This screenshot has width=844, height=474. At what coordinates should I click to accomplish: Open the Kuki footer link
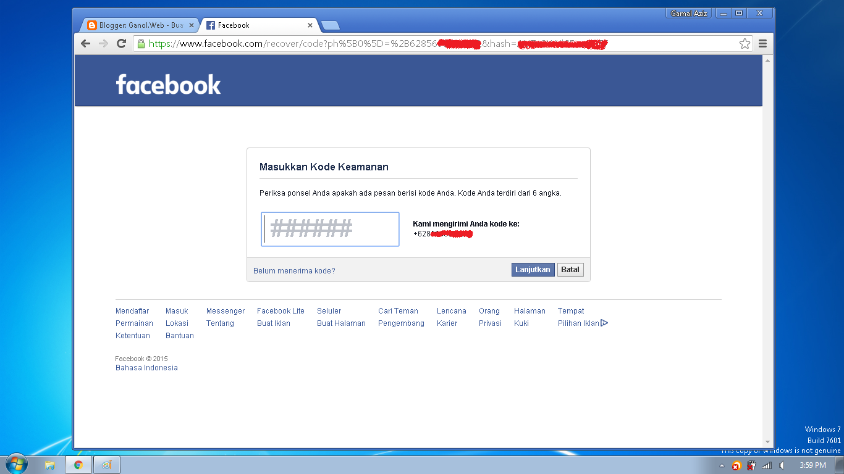(x=521, y=323)
